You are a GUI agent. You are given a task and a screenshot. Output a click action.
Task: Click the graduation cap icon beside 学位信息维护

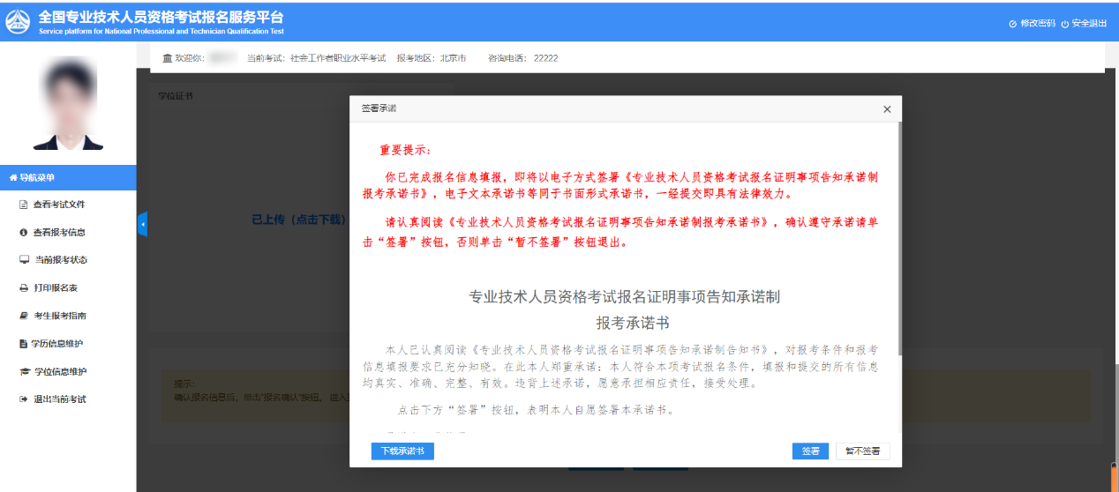pyautogui.click(x=24, y=372)
